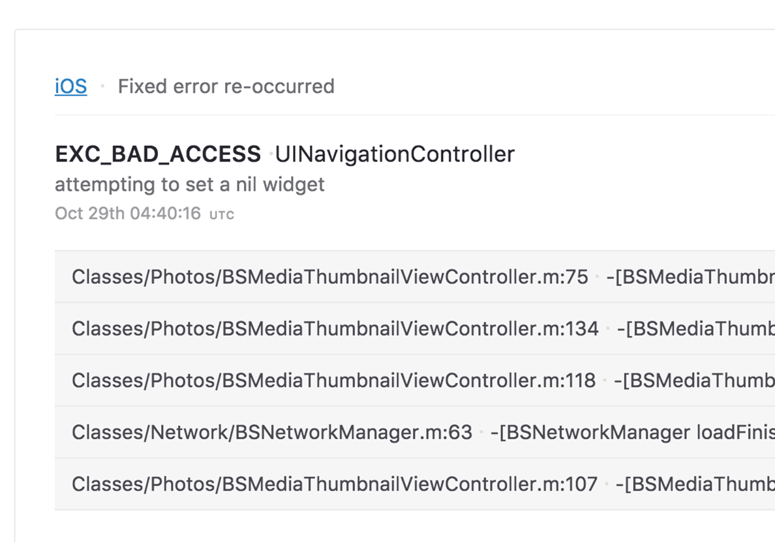Screen dimensions: 775x542
Task: Select stack frame BSNetworkManager.m:63
Action: click(x=415, y=432)
